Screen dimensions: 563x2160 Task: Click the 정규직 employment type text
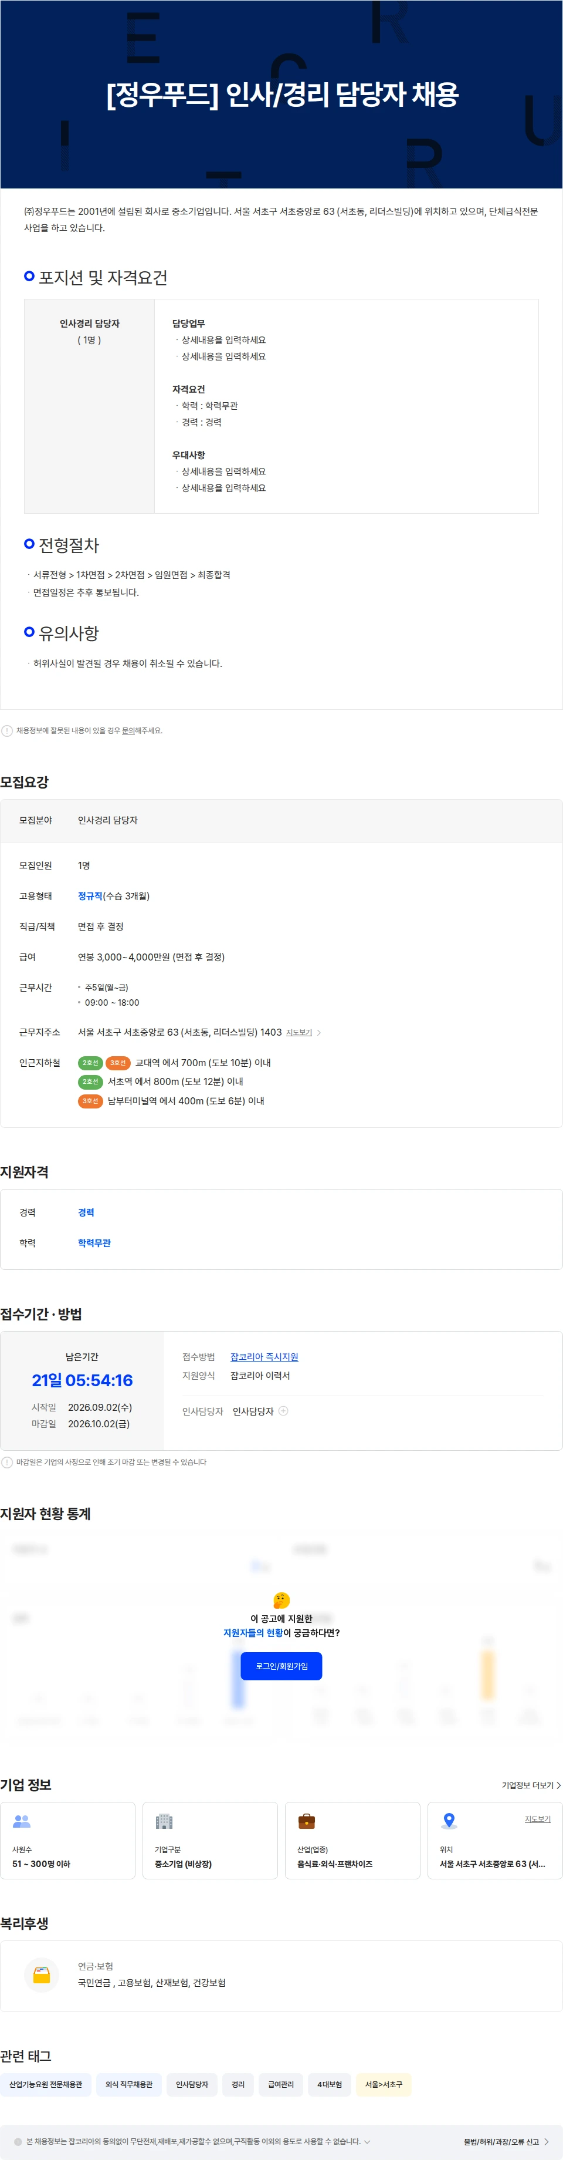(x=90, y=895)
